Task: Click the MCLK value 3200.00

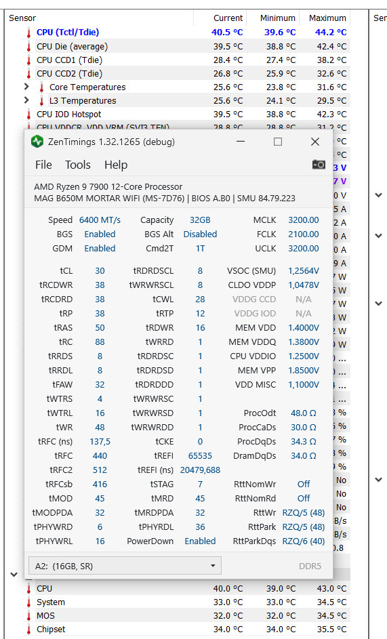Action: point(304,220)
